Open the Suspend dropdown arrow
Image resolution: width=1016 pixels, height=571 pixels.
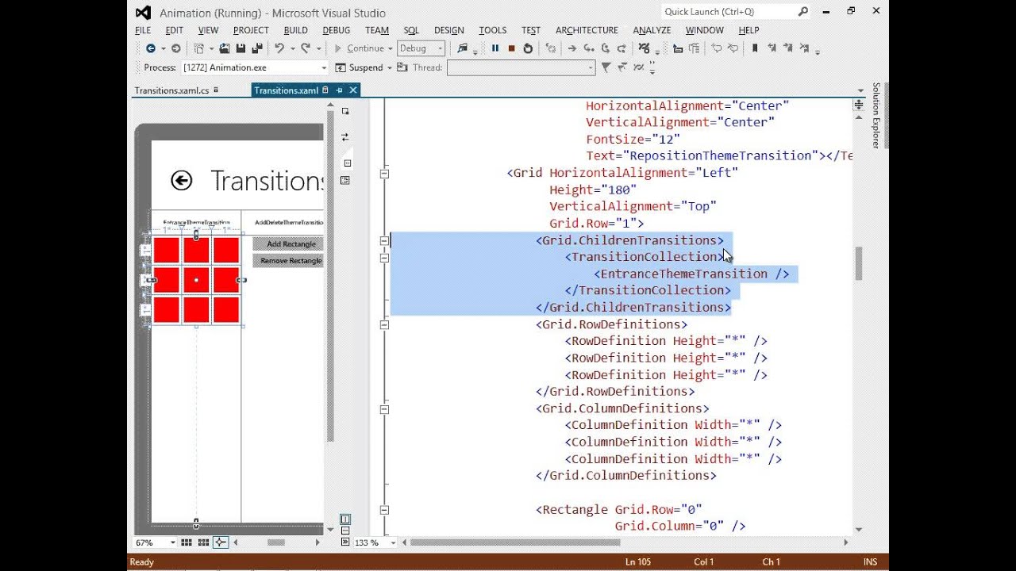point(390,67)
